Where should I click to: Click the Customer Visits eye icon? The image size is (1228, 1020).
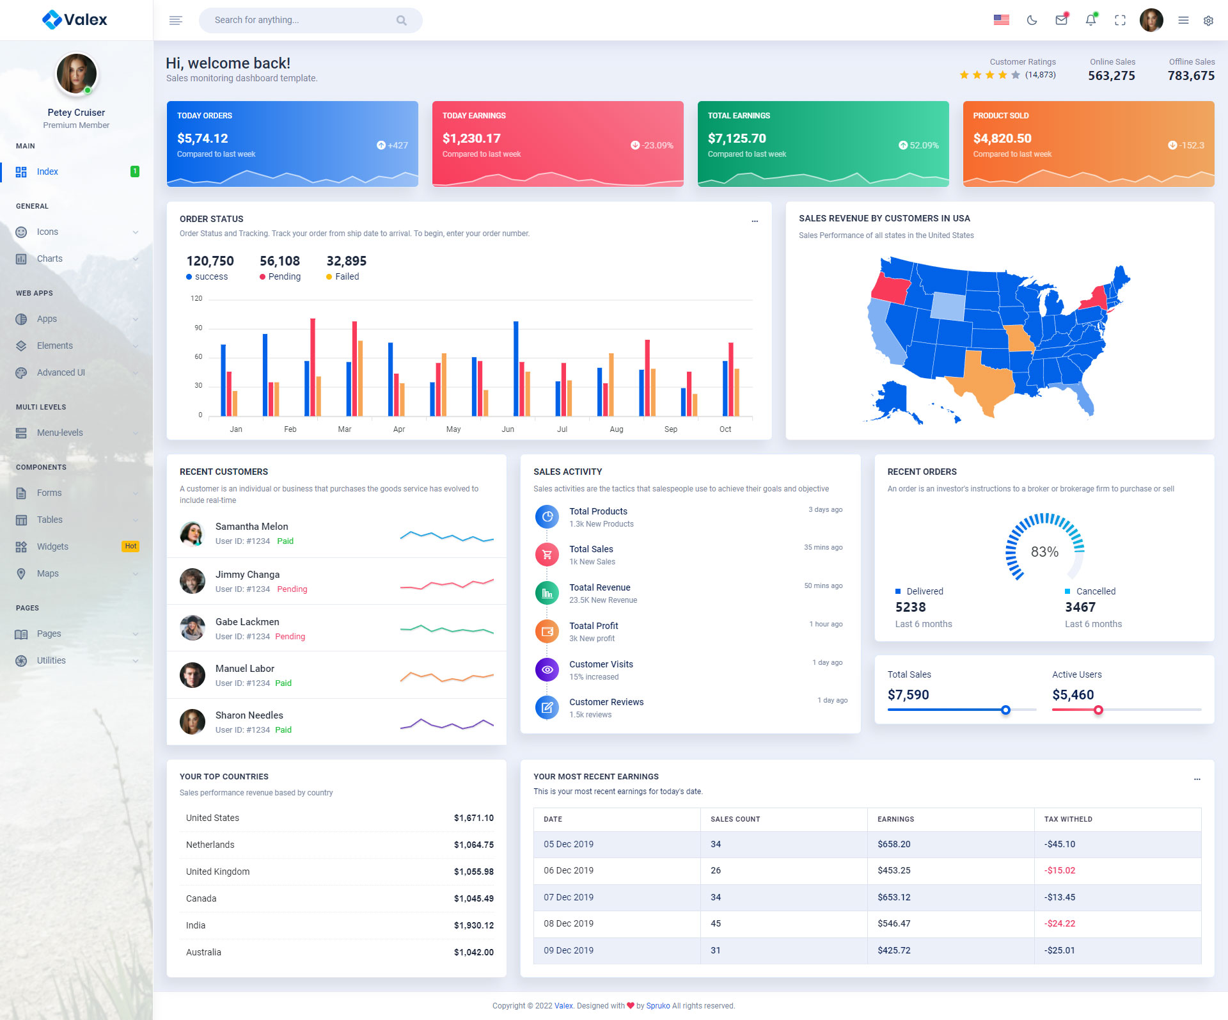coord(547,669)
